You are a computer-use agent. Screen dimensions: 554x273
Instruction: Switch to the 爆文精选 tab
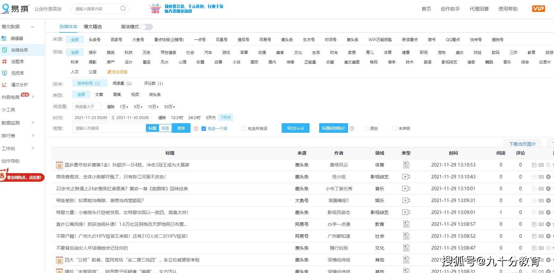pos(93,27)
